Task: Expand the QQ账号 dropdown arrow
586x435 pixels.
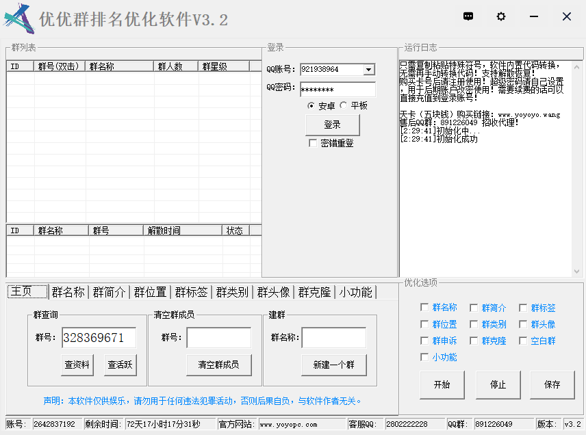Action: point(369,69)
